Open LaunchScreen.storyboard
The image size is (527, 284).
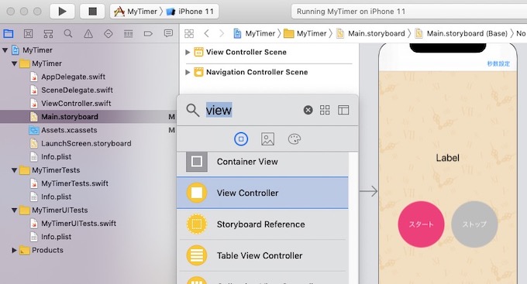tap(86, 143)
